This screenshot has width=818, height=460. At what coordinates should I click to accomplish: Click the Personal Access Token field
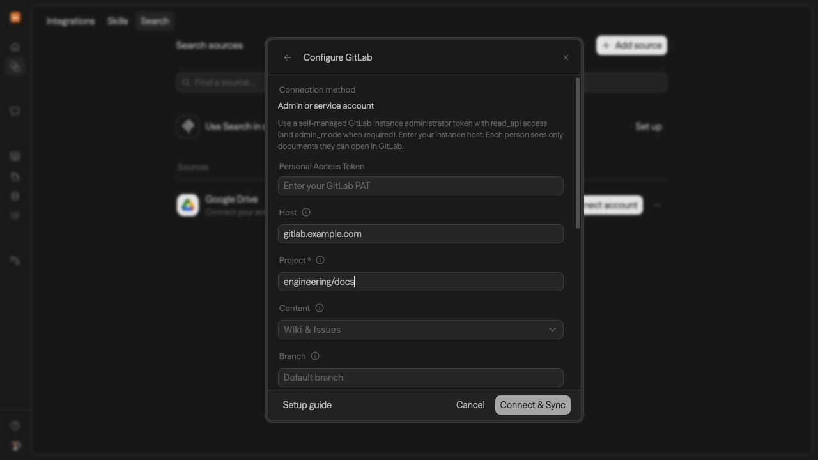(421, 186)
